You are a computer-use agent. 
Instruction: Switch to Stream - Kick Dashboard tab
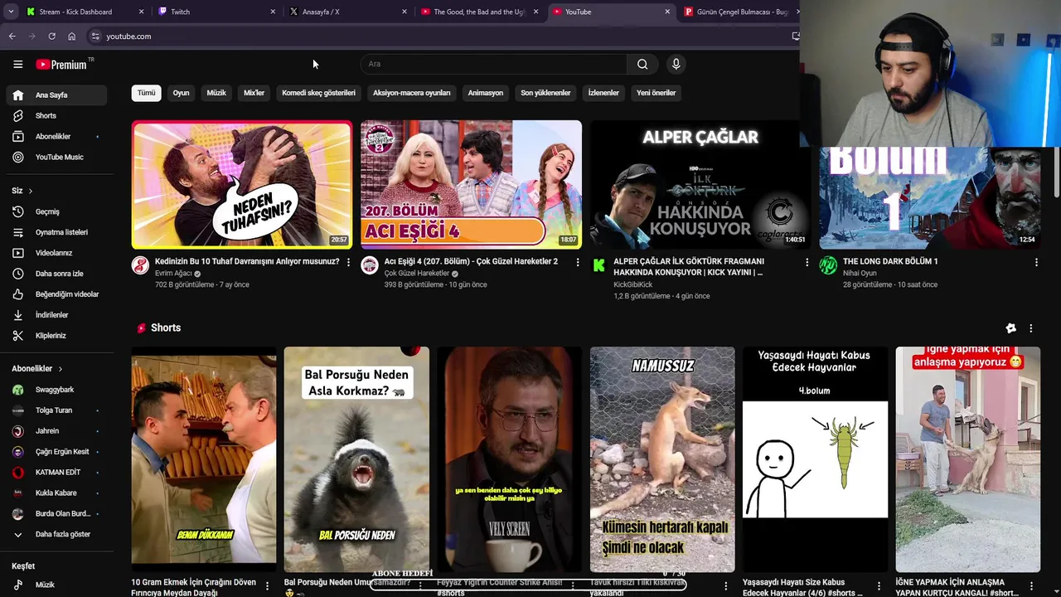click(85, 12)
